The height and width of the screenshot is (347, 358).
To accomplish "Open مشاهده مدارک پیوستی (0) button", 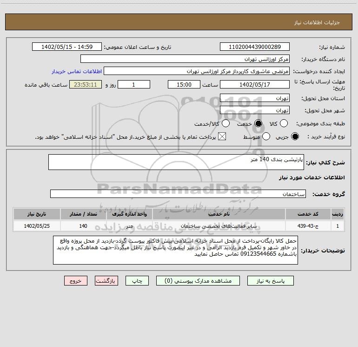I will click(x=198, y=281).
